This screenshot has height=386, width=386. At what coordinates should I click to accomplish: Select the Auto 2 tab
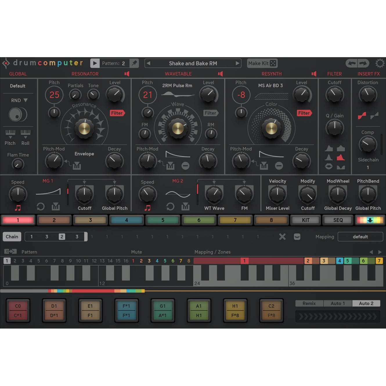(366, 303)
